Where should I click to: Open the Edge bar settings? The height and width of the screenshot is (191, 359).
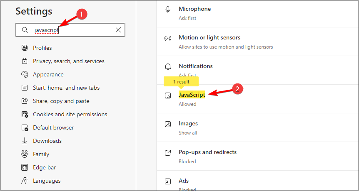click(x=44, y=167)
